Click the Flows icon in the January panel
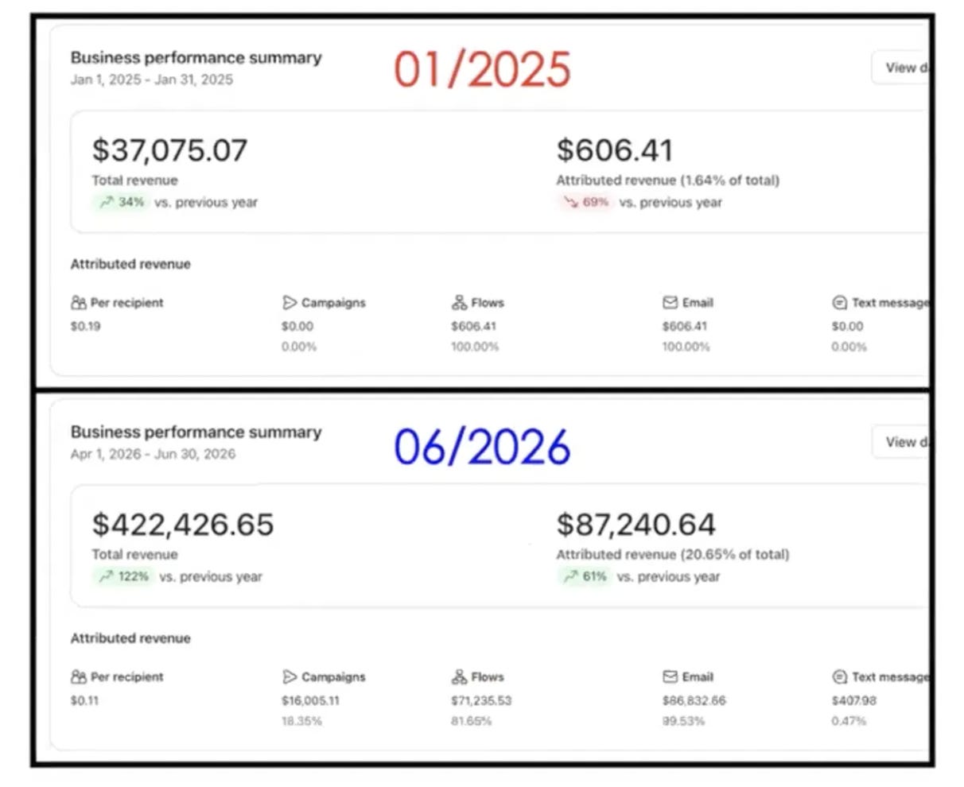This screenshot has height=787, width=964. click(x=459, y=303)
